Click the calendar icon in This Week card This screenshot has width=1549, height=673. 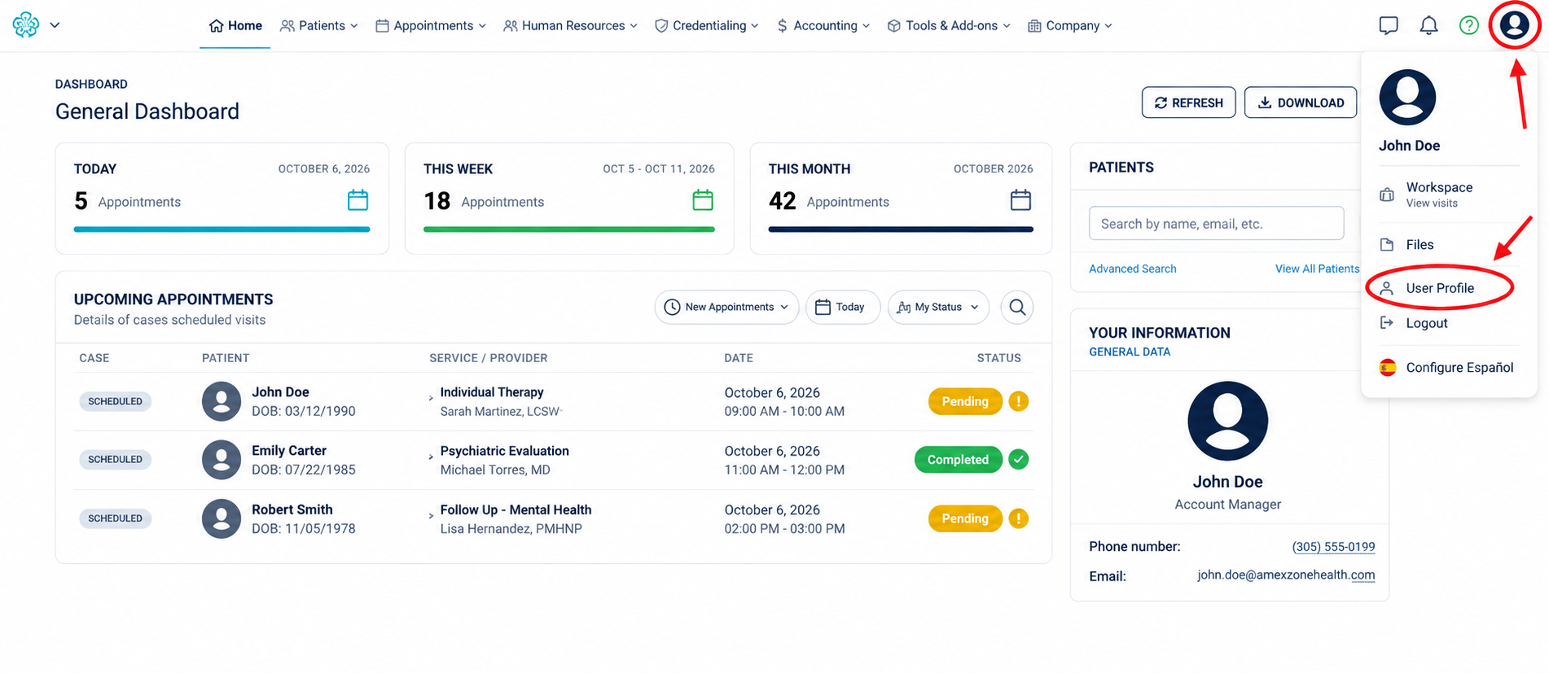click(x=703, y=200)
